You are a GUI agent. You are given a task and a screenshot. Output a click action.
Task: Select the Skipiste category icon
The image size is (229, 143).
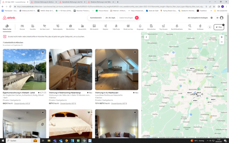point(105,26)
